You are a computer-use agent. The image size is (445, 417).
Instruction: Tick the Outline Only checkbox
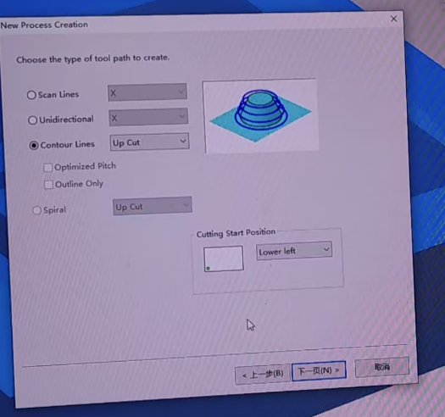point(48,185)
